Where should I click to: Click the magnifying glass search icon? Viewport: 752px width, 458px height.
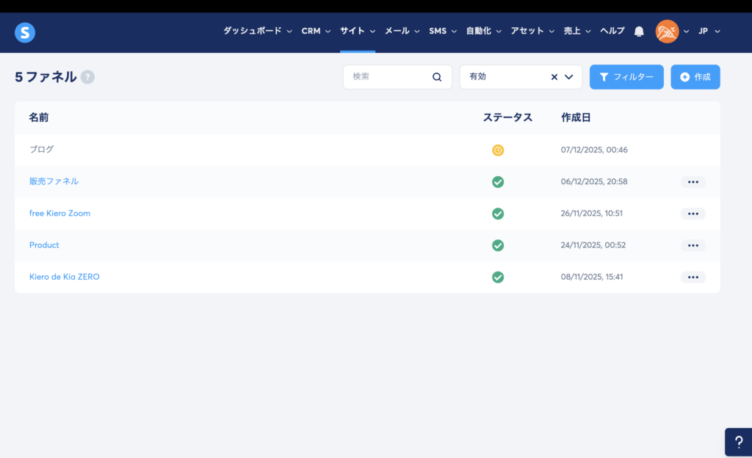pyautogui.click(x=437, y=77)
